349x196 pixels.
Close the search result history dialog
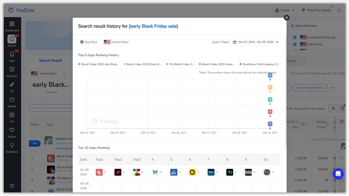[287, 18]
